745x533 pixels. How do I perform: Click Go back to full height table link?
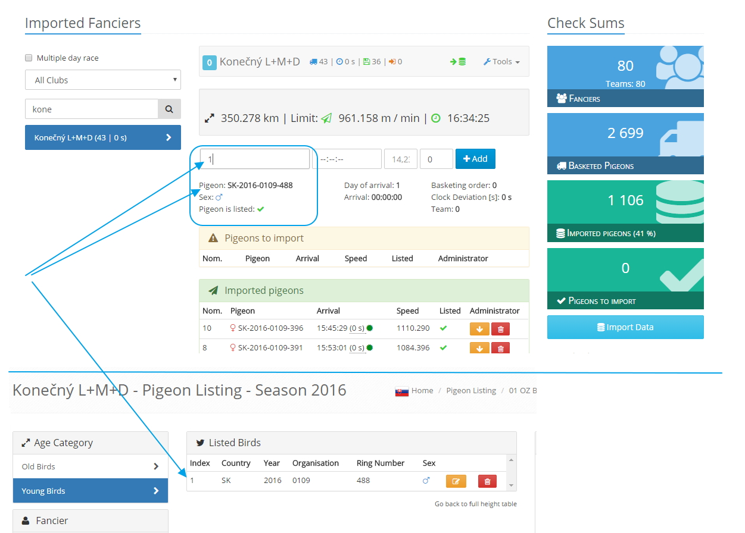(475, 504)
